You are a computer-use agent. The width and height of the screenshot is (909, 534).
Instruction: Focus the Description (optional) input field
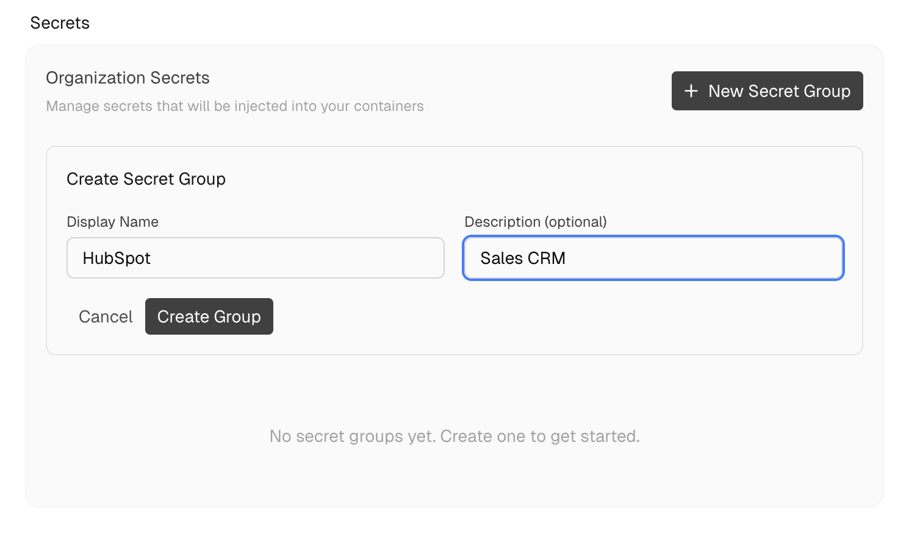653,258
